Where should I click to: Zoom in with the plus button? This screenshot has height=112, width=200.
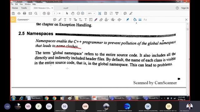(x=82, y=13)
